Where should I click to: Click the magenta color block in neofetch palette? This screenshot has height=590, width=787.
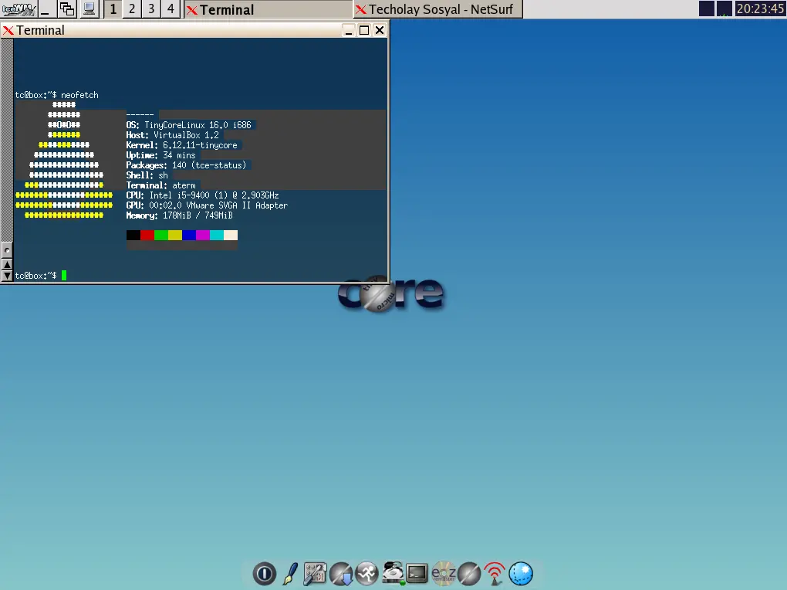(203, 236)
